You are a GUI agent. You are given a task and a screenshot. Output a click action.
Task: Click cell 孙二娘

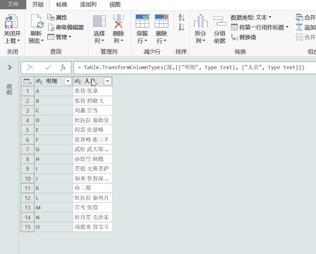(x=92, y=189)
